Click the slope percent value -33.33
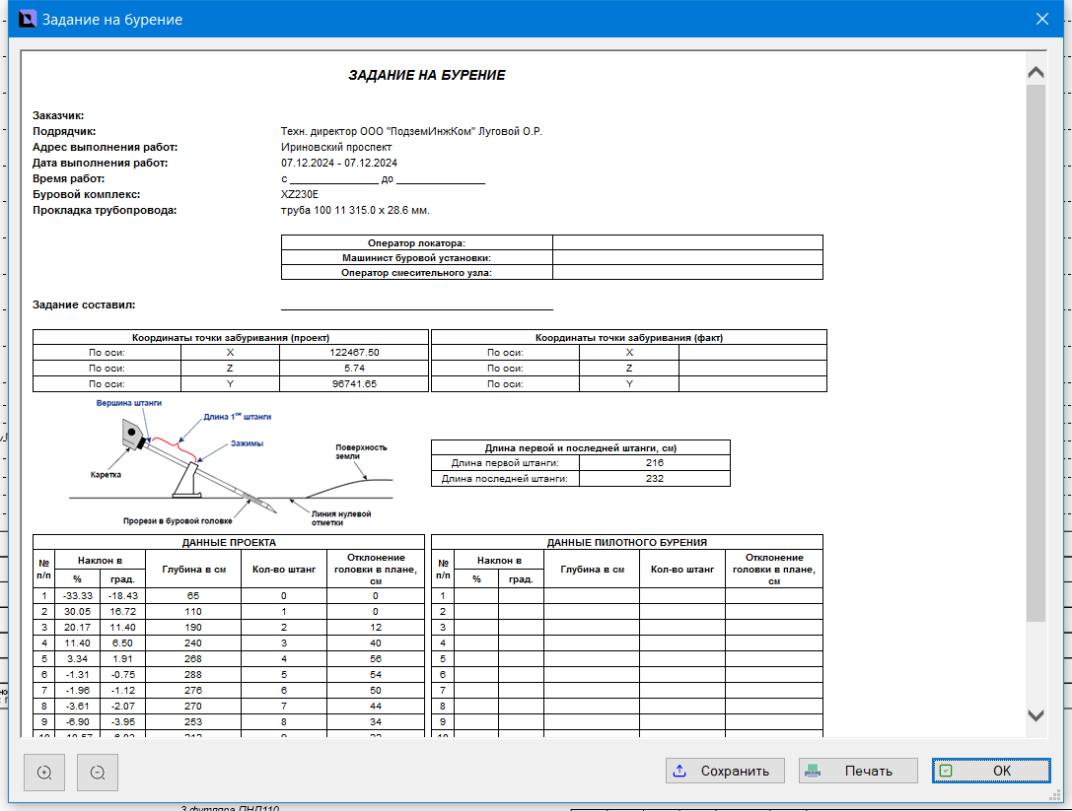 tap(77, 596)
